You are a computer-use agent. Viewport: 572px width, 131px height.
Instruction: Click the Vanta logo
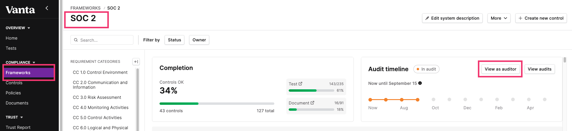(20, 10)
